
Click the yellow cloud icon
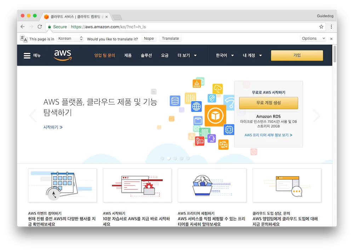[x=217, y=89]
